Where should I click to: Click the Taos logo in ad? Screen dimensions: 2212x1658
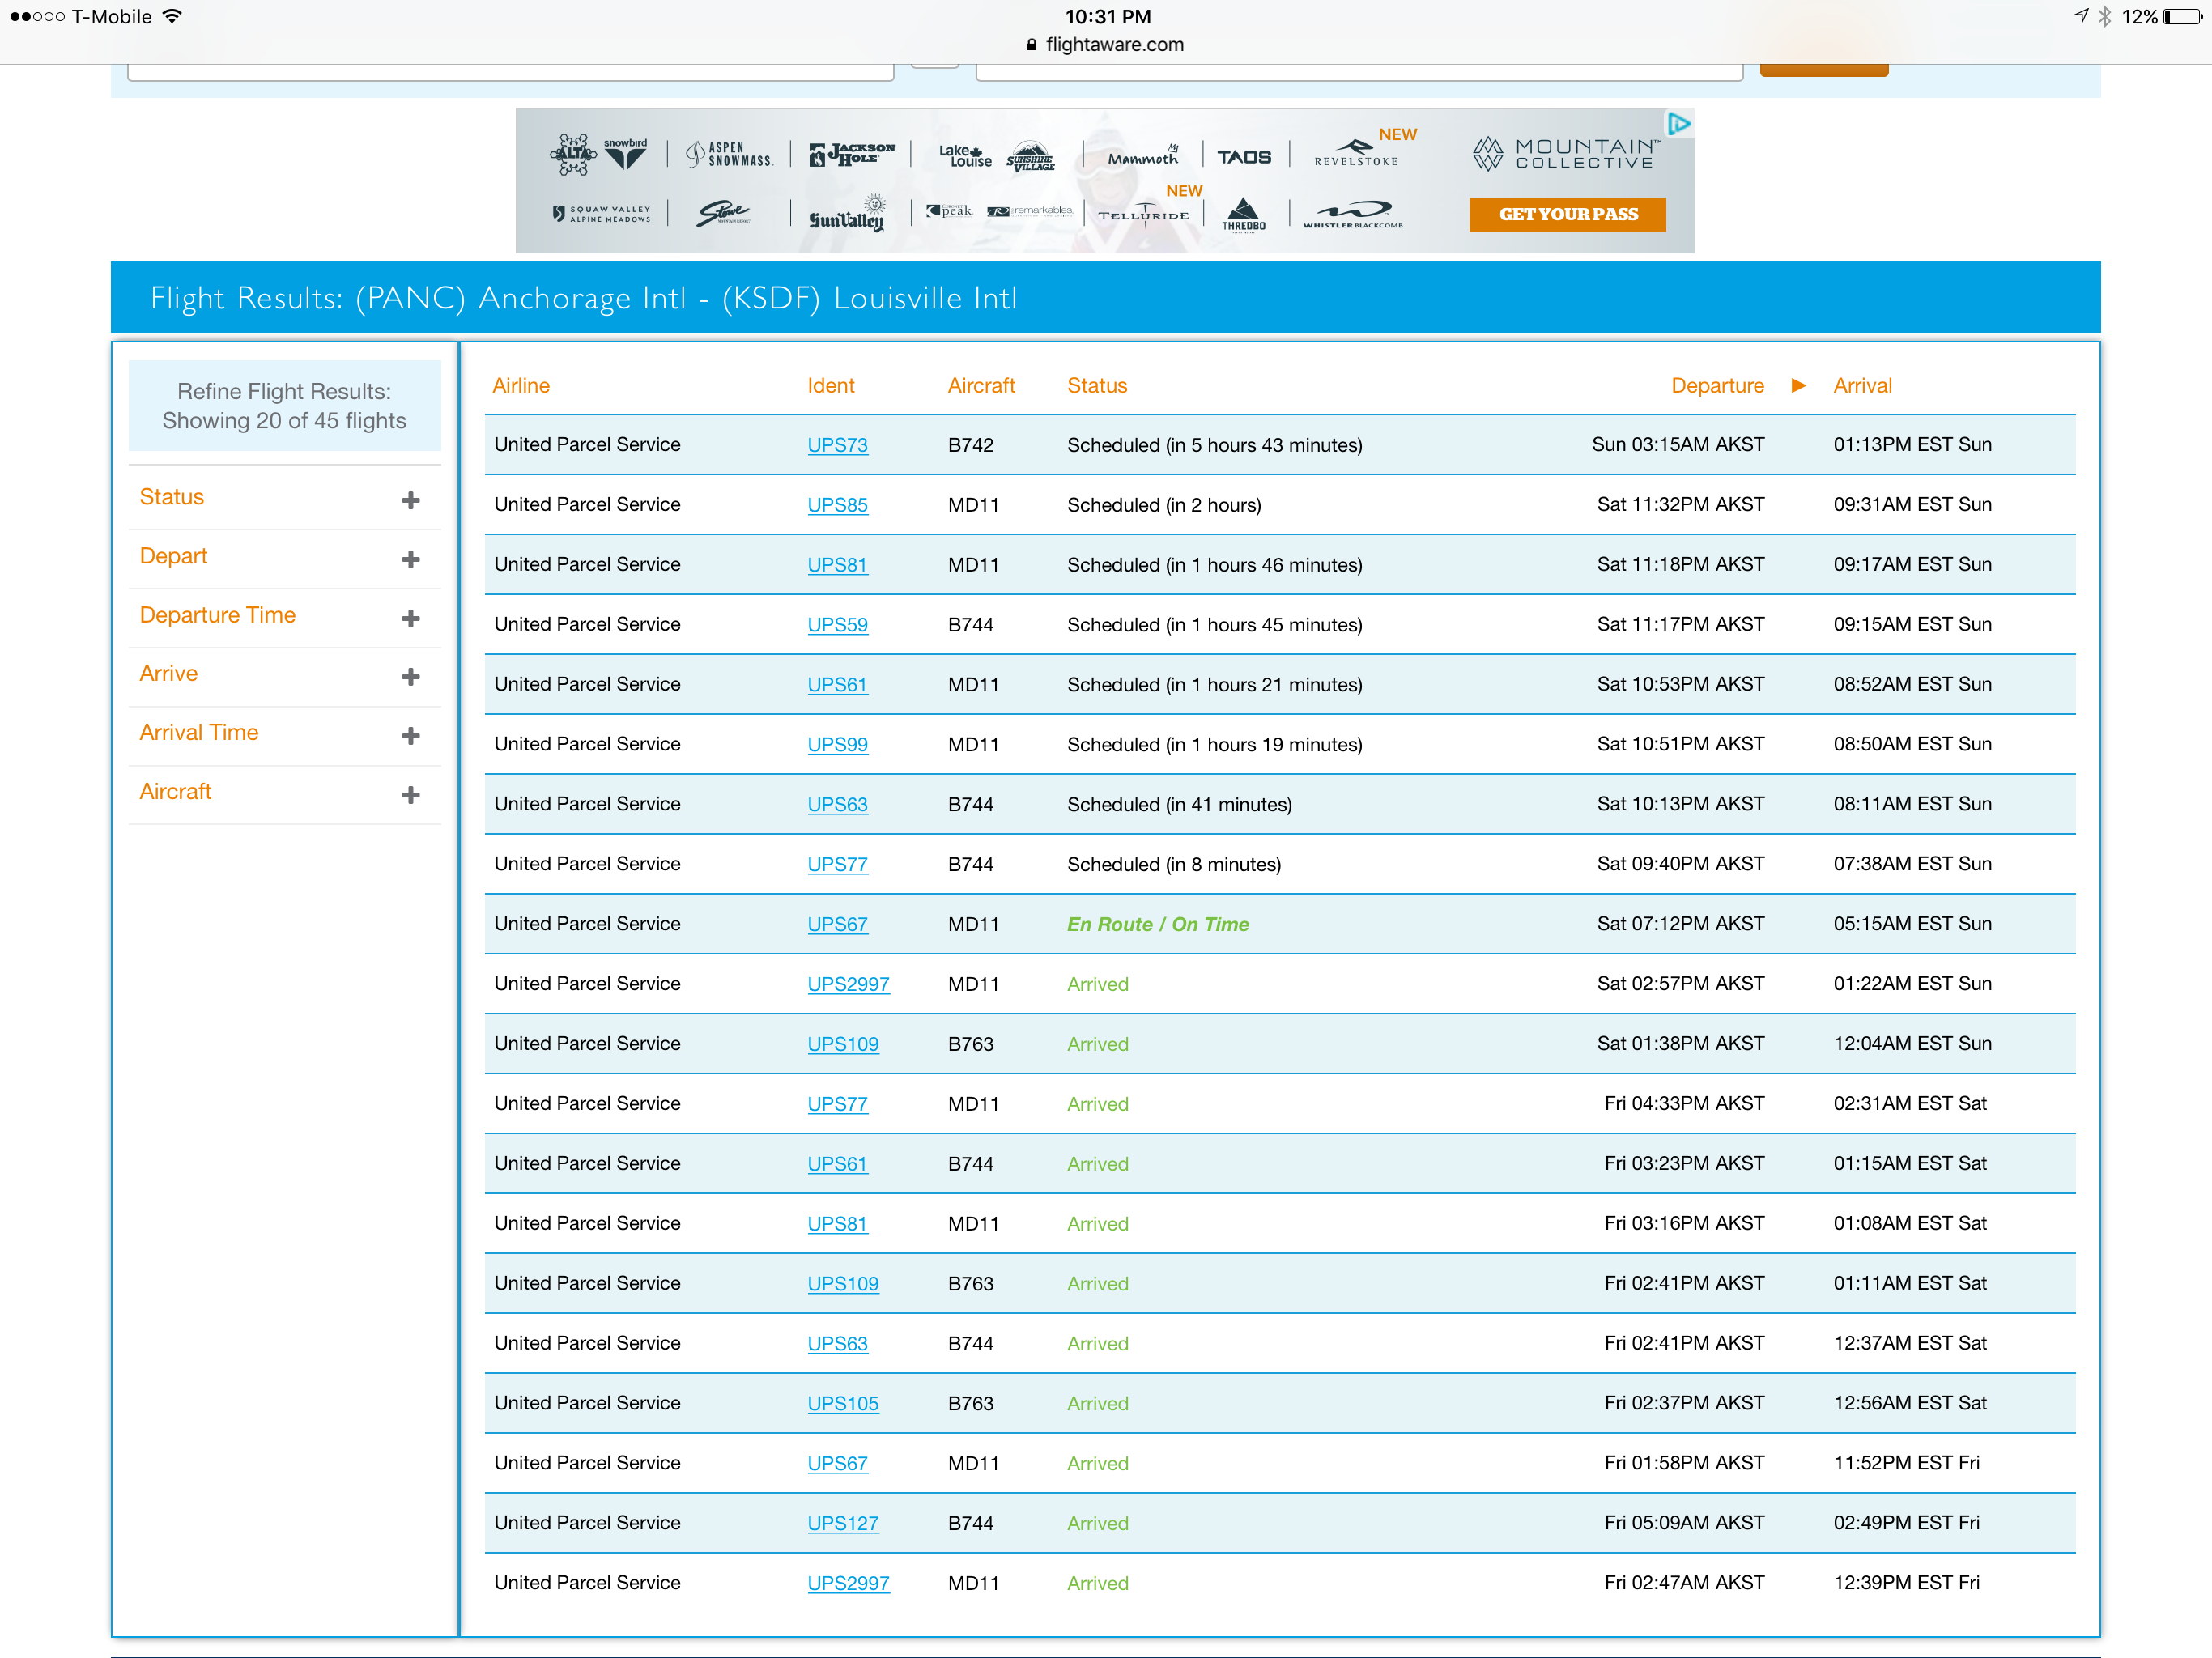coord(1243,157)
